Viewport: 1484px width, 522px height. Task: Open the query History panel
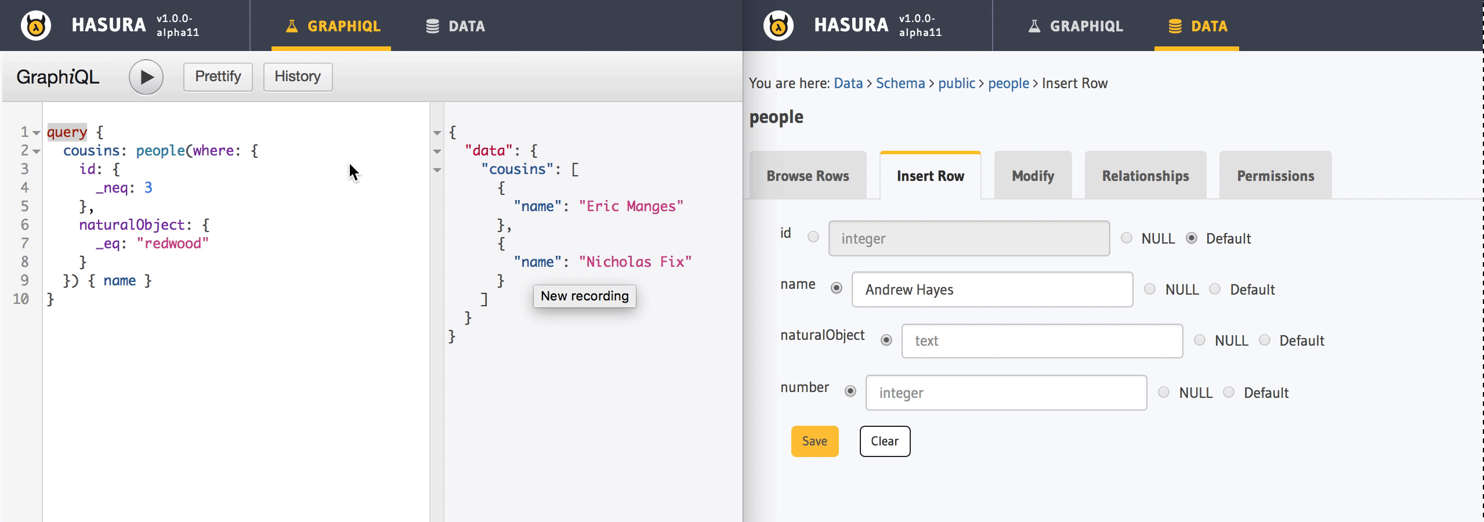point(298,77)
